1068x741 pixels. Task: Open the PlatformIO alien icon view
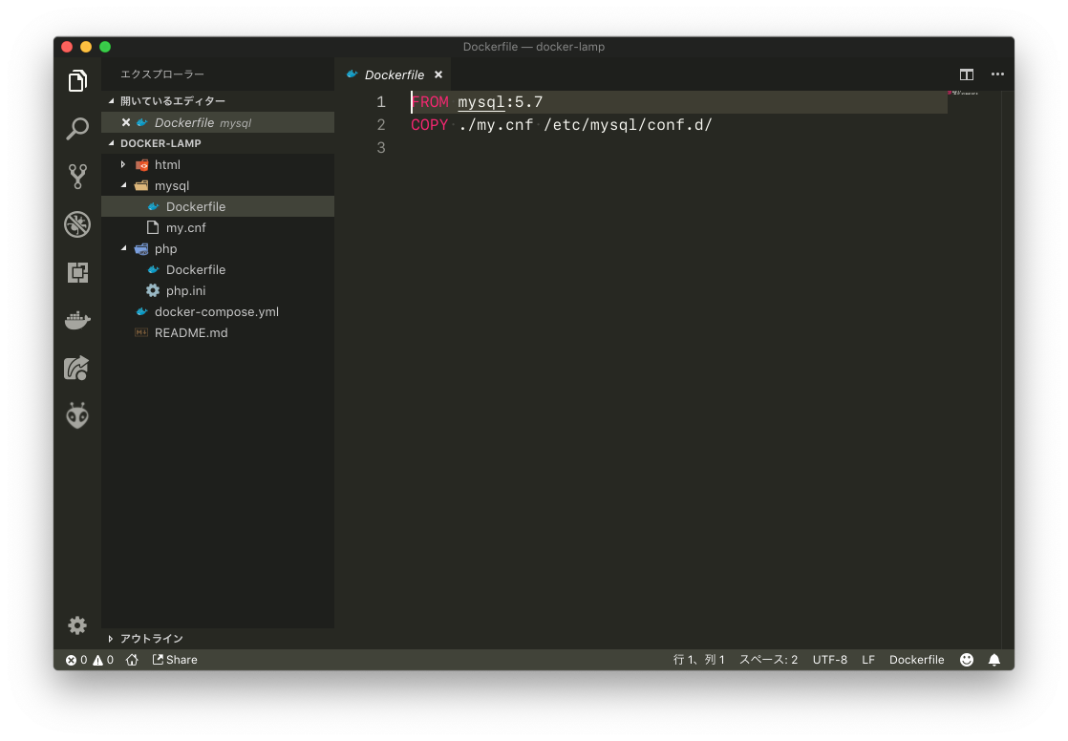77,415
